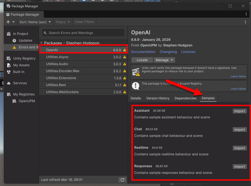This screenshot has height=186, width=251.
Task: Switch to the Dependencies tab
Action: tap(185, 98)
